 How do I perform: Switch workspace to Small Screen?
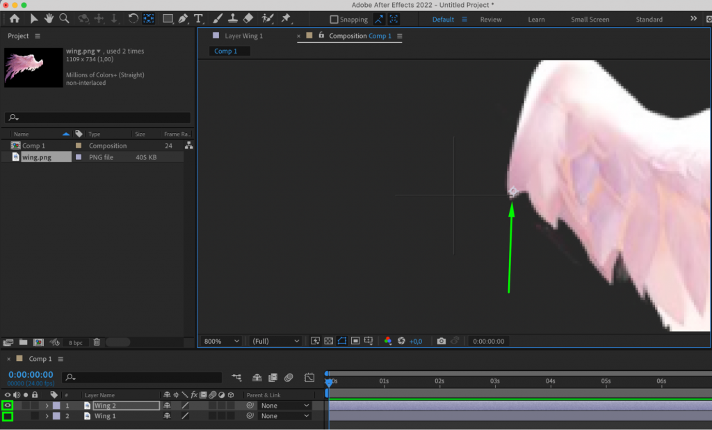click(590, 19)
